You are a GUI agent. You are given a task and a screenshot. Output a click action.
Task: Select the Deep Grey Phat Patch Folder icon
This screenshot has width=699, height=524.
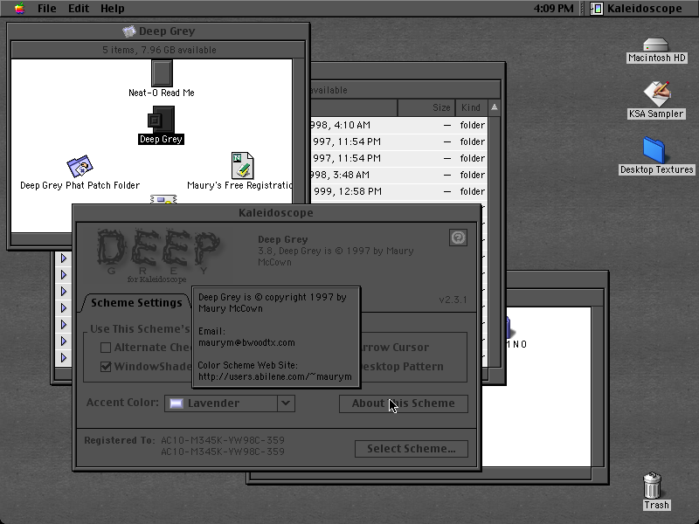point(80,167)
